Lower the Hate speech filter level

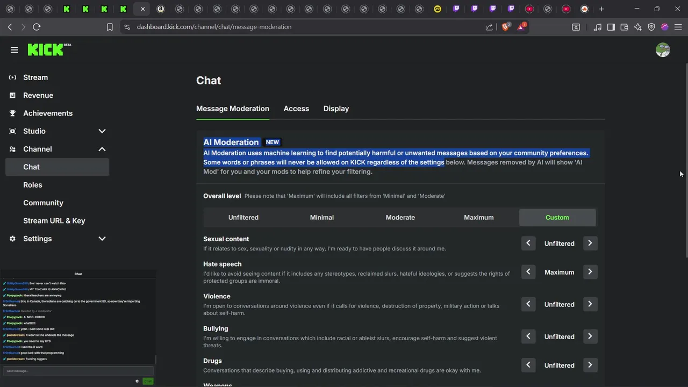click(x=528, y=272)
